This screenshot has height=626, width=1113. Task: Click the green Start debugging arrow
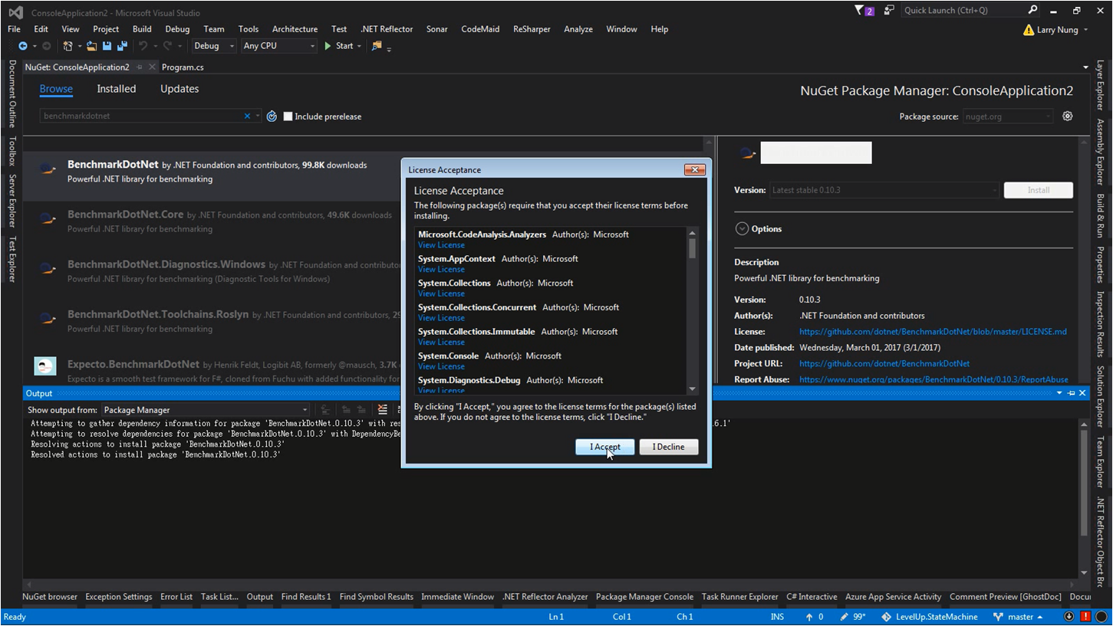click(x=328, y=46)
